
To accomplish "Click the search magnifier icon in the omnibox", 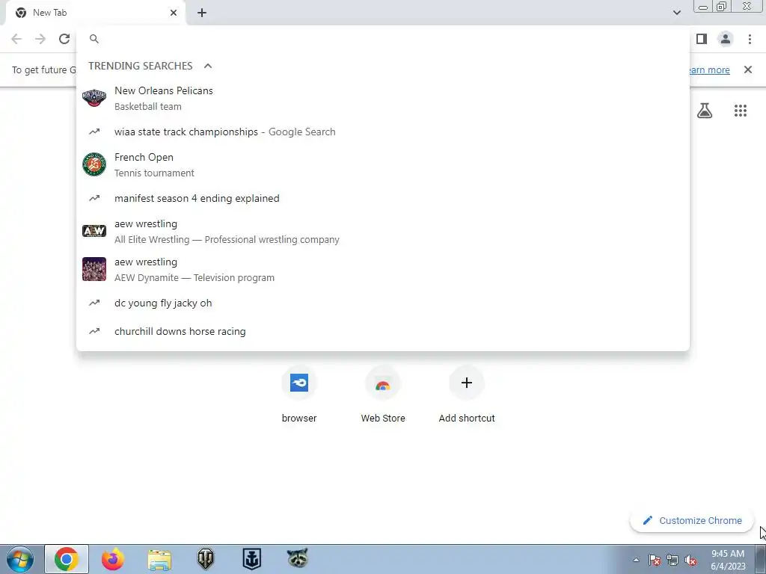I will pyautogui.click(x=94, y=39).
